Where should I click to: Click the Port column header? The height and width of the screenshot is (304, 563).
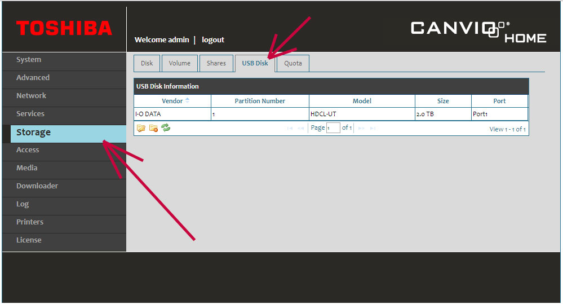pyautogui.click(x=499, y=101)
